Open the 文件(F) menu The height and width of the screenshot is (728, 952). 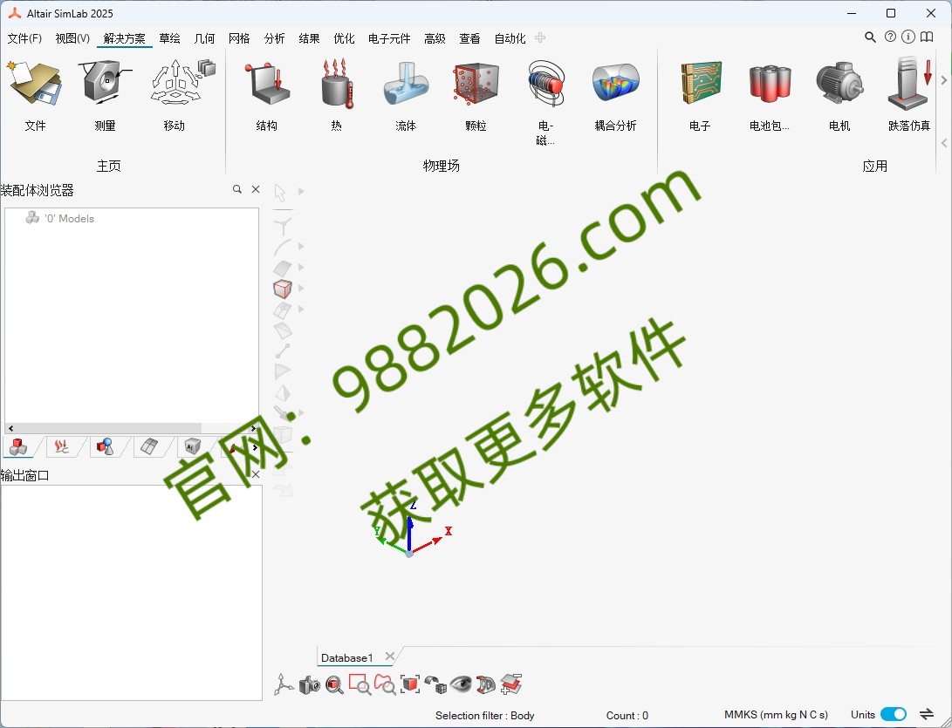(x=24, y=38)
